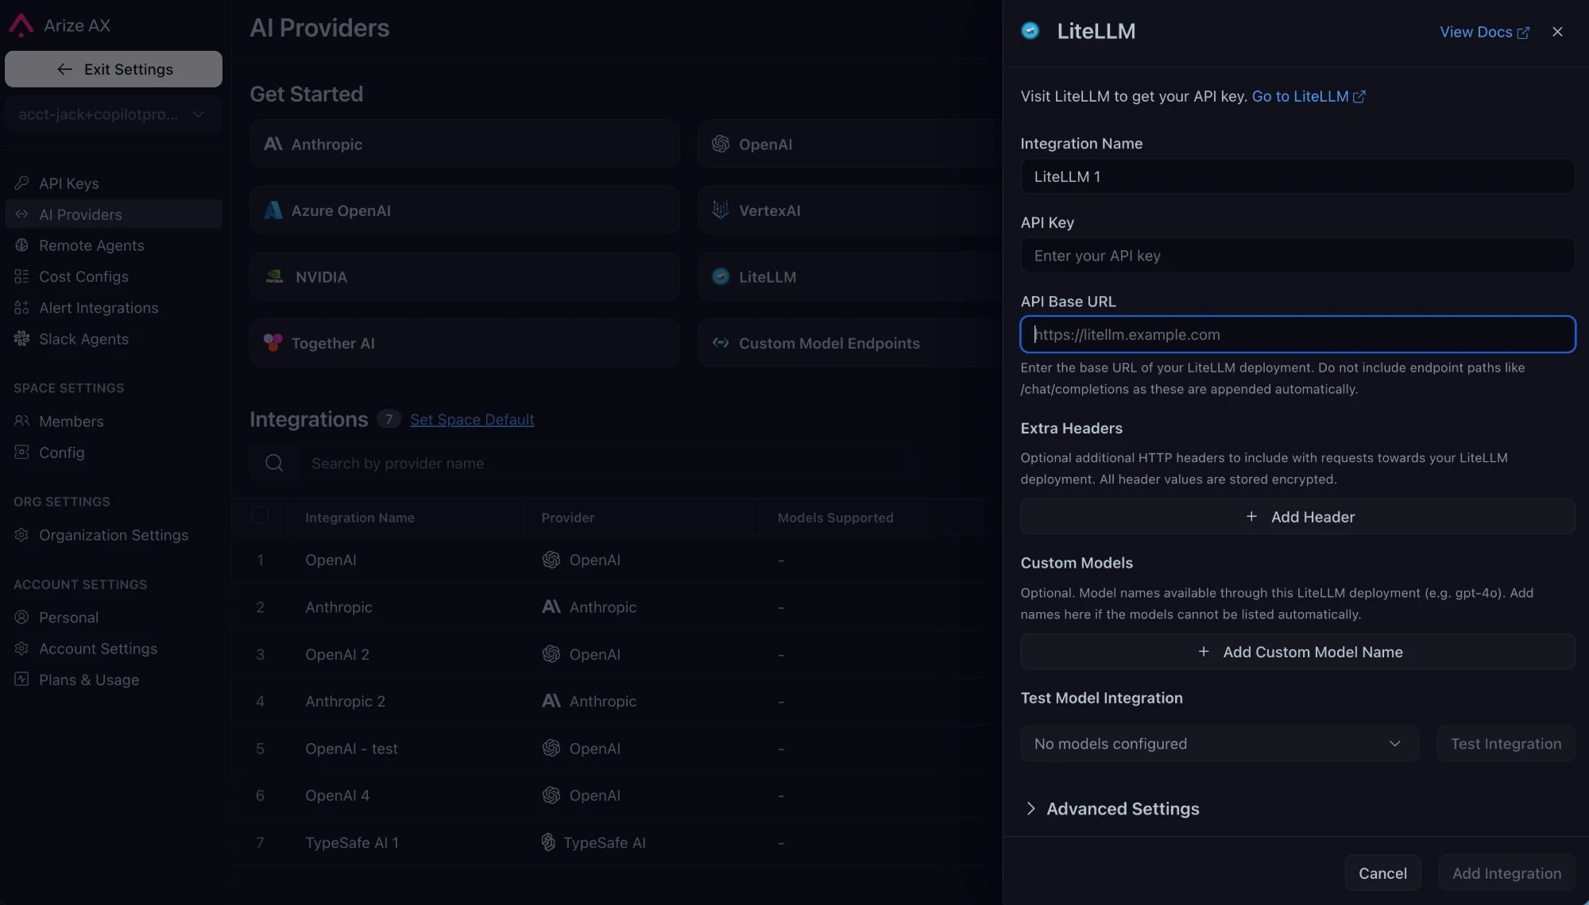The image size is (1589, 905).
Task: Click Add Custom Model Name button
Action: tap(1297, 652)
